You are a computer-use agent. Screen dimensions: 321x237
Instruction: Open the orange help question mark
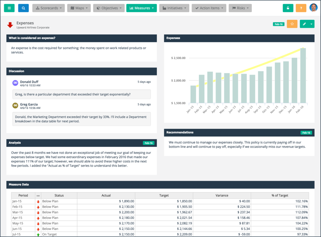pos(301,8)
